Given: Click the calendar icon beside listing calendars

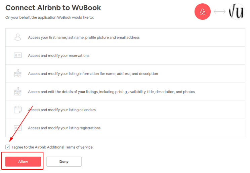Looking at the screenshot, I should pyautogui.click(x=18, y=109).
